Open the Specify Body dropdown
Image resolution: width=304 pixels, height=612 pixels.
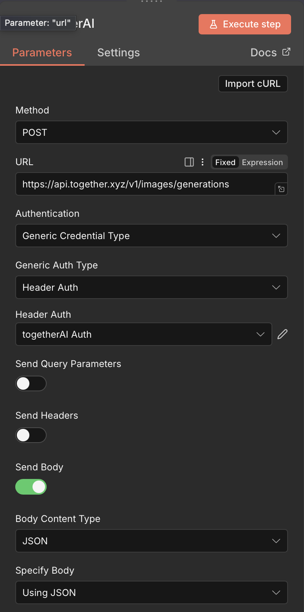click(151, 592)
